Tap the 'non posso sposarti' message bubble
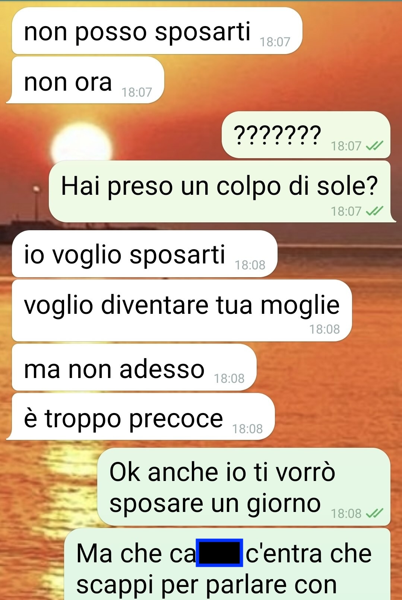 [157, 31]
